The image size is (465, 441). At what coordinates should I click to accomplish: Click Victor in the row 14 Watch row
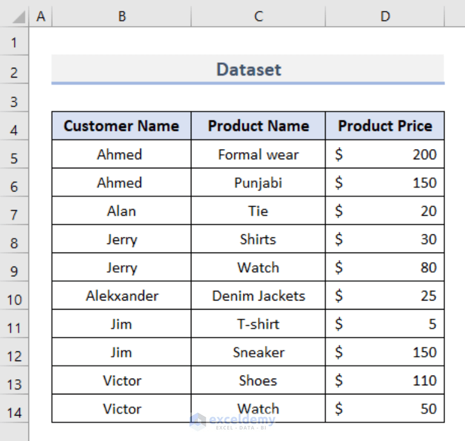pos(122,409)
